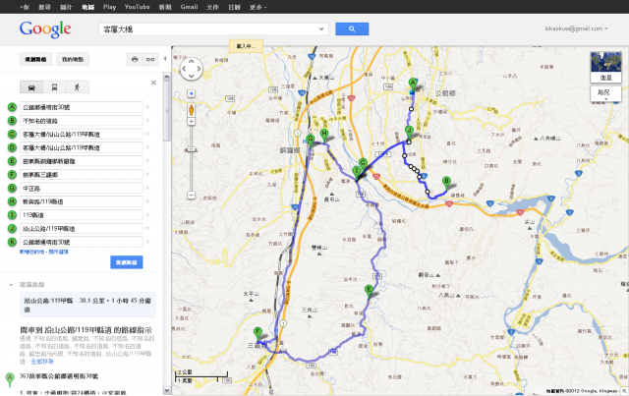Click the left panel scrollbar thumb
The width and height of the screenshot is (629, 396).
[167, 111]
